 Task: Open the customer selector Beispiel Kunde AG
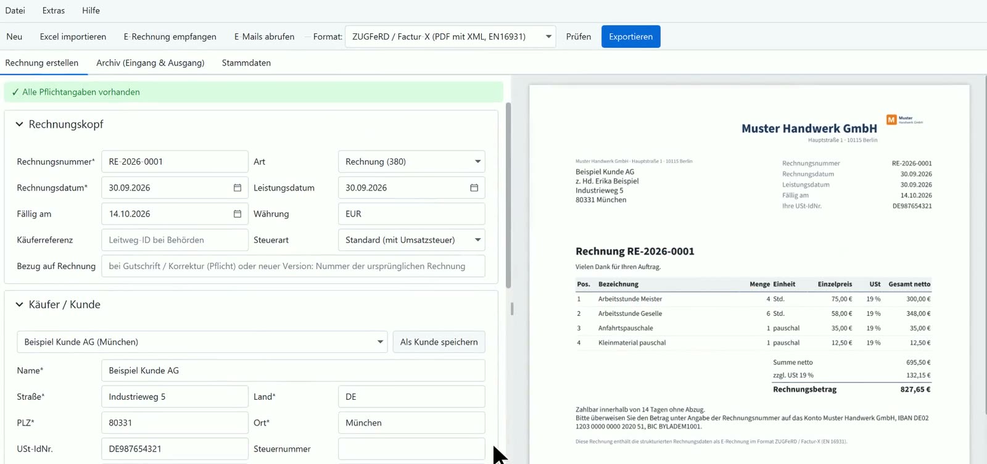(x=202, y=342)
